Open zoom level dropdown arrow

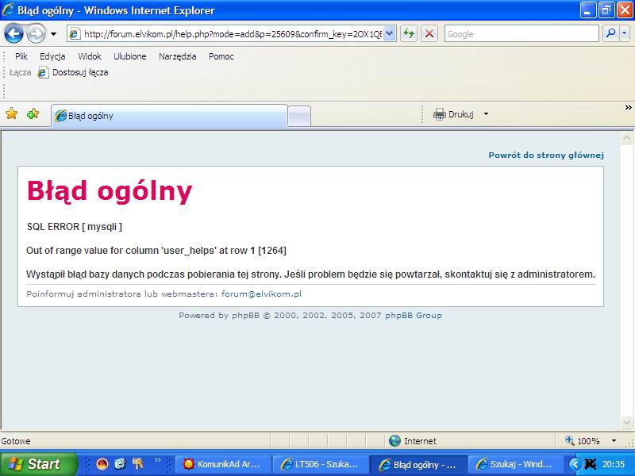(x=614, y=441)
